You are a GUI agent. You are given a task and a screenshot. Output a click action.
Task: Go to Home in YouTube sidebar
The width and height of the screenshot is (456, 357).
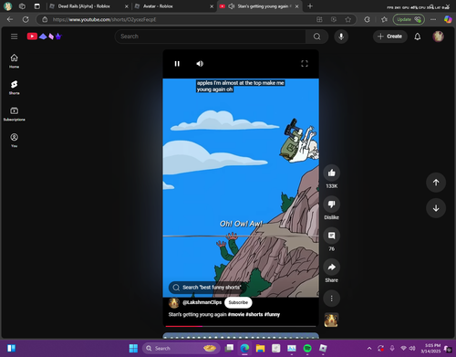click(x=14, y=61)
